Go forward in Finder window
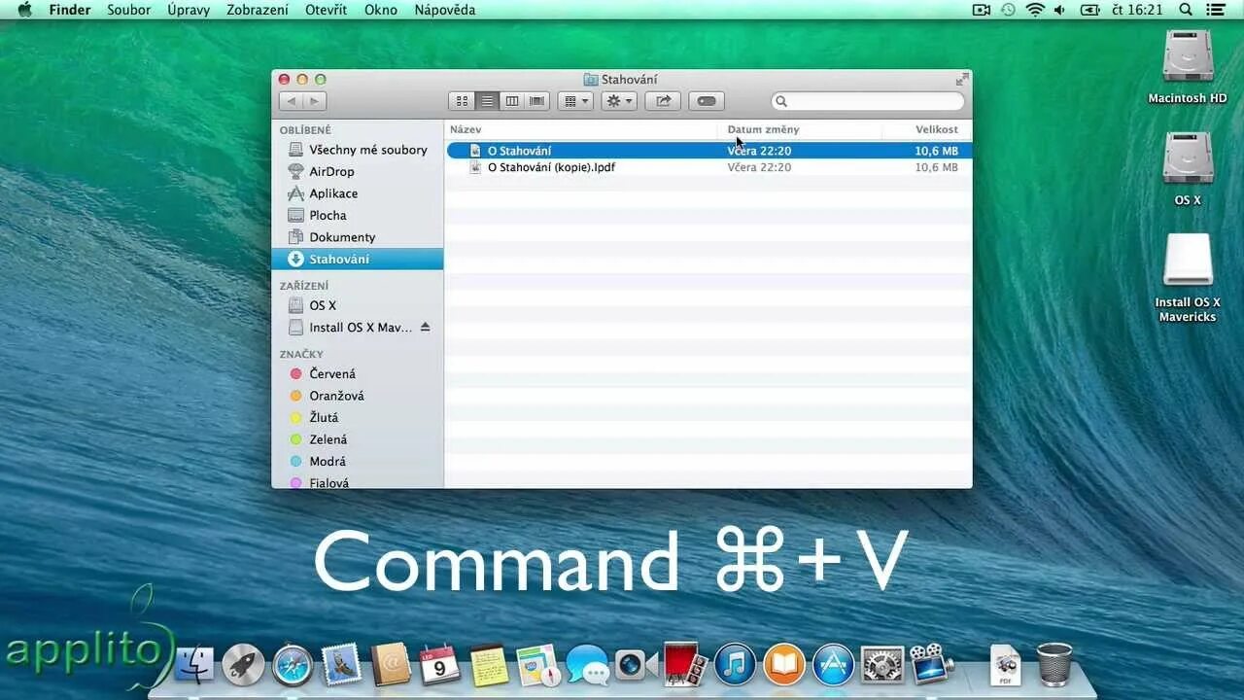Image resolution: width=1244 pixels, height=700 pixels. (x=314, y=101)
